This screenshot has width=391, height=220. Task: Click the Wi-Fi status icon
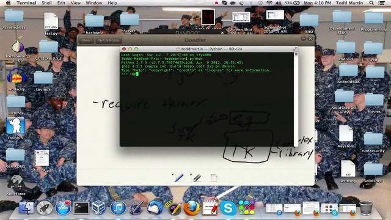point(269,3)
